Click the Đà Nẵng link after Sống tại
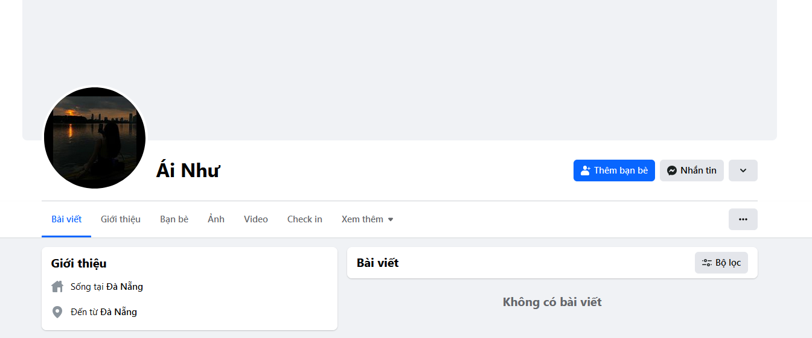Viewport: 812px width, 338px height. click(x=125, y=287)
